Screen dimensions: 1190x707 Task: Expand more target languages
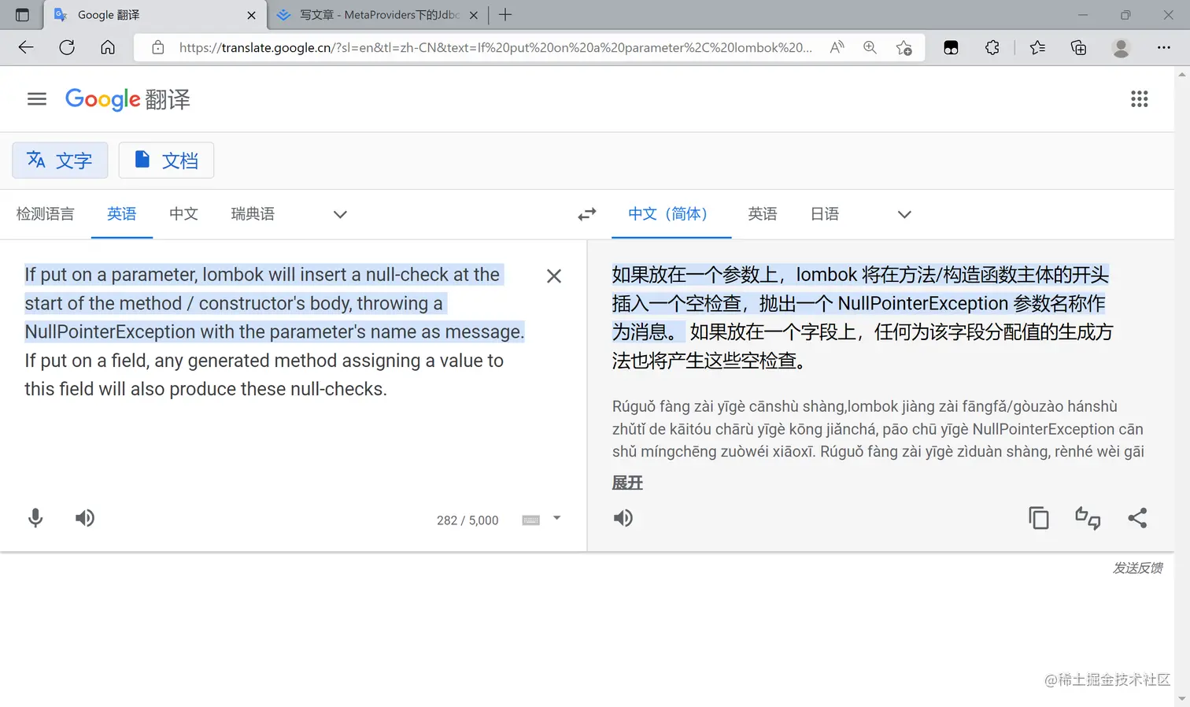point(904,214)
